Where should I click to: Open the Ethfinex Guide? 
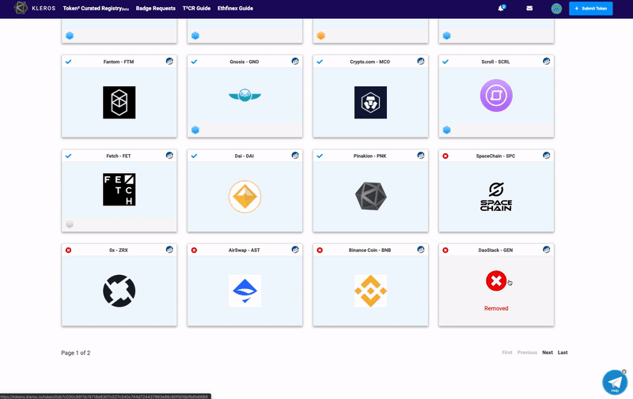(x=235, y=8)
